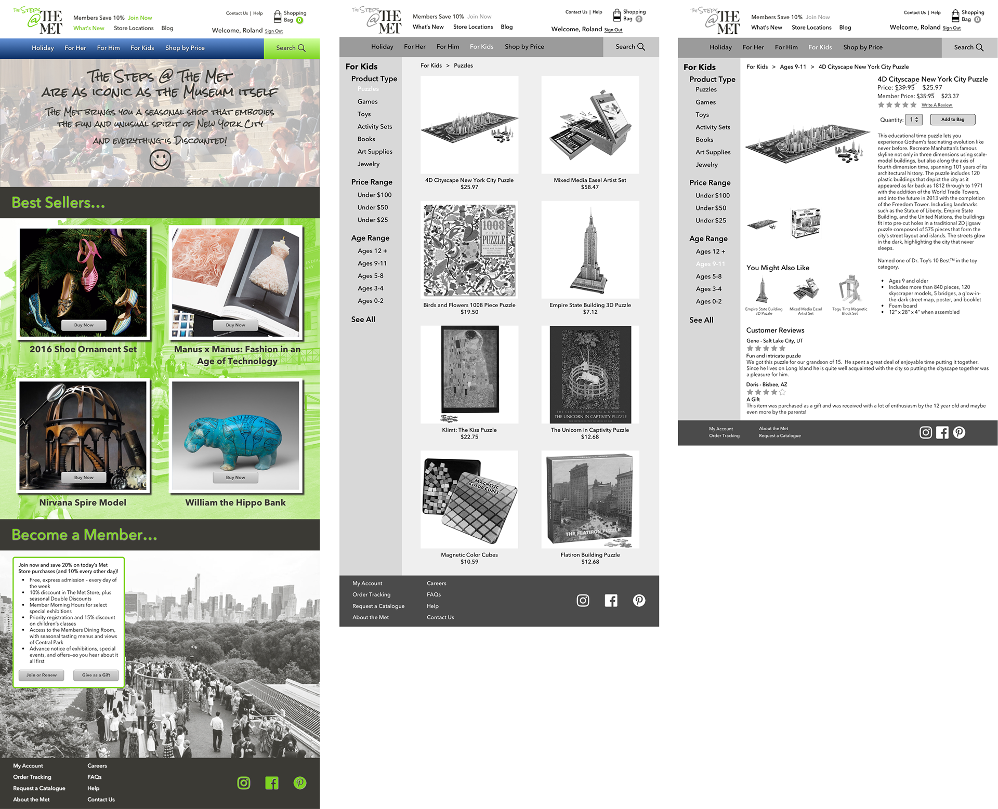Click The Met logo on the Puzzles listing page
Screen dimensions: 998x809
click(x=377, y=20)
